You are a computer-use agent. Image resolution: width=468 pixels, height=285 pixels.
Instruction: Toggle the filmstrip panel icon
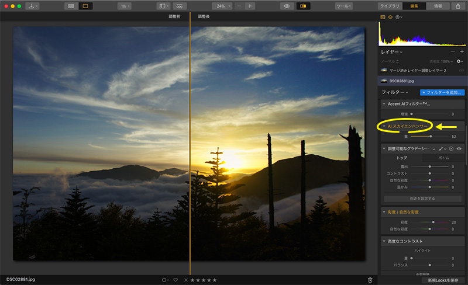180,6
